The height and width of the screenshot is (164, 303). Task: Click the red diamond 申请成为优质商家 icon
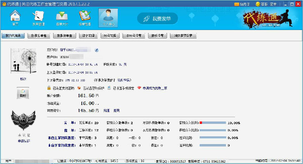click(x=139, y=88)
